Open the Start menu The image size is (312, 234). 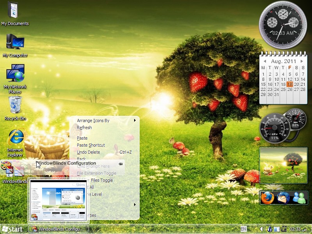(x=12, y=229)
